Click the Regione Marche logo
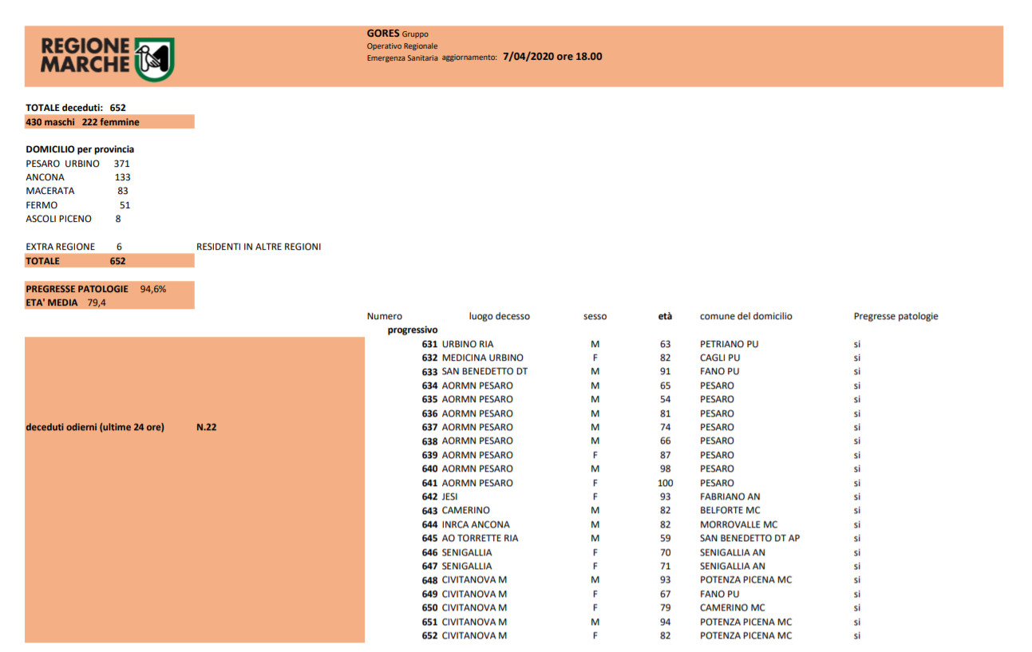1032x652 pixels. (107, 57)
